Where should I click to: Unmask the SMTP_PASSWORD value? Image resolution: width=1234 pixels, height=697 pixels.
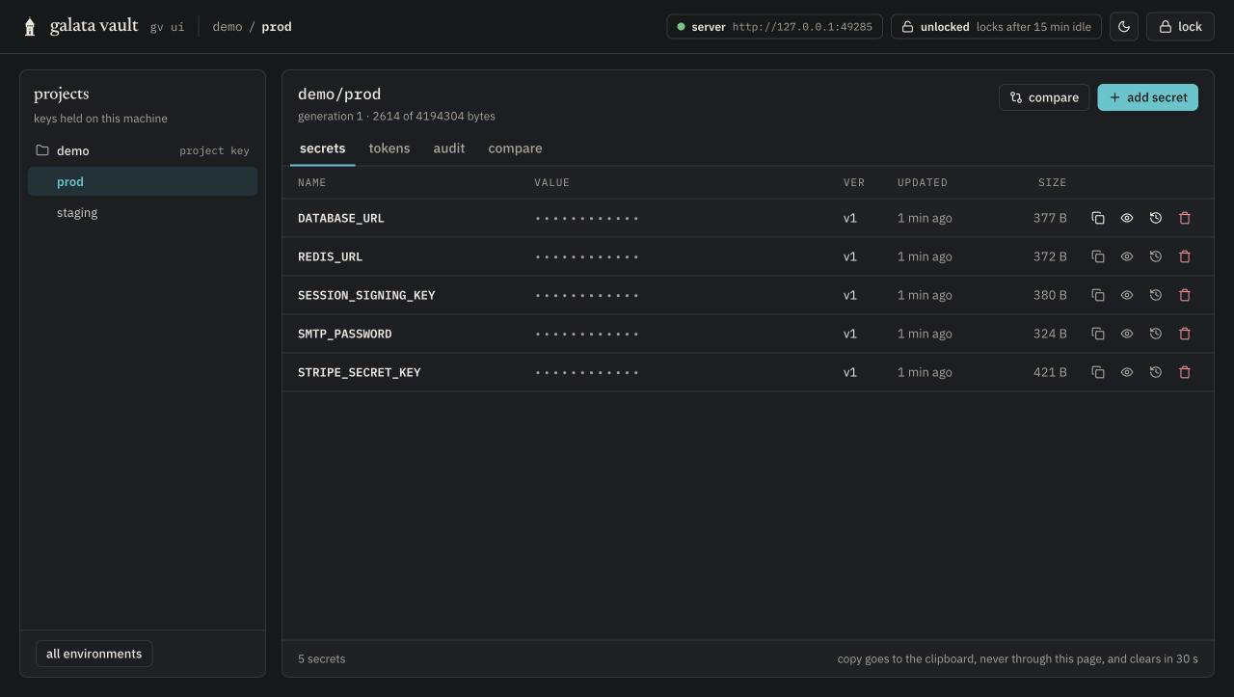point(1126,334)
